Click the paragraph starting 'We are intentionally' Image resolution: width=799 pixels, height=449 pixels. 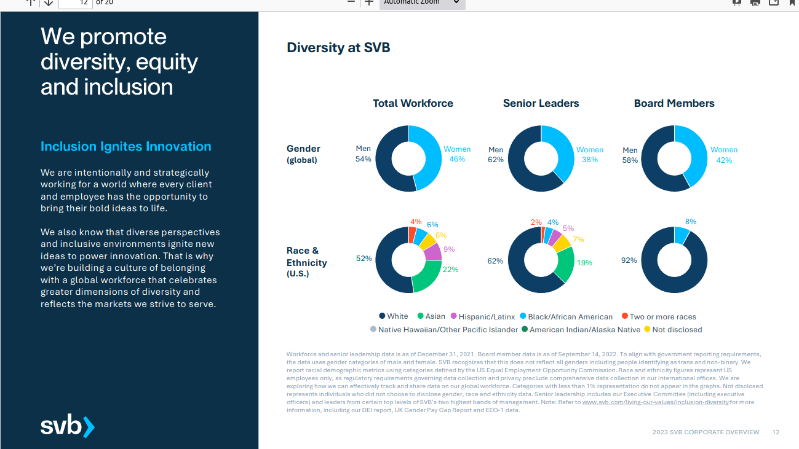coord(127,190)
